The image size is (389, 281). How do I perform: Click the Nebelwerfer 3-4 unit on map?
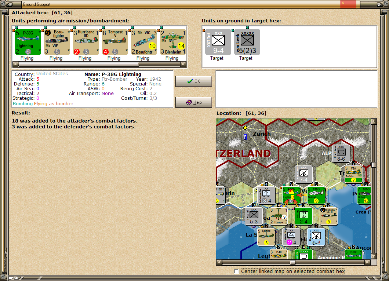[x=266, y=195]
